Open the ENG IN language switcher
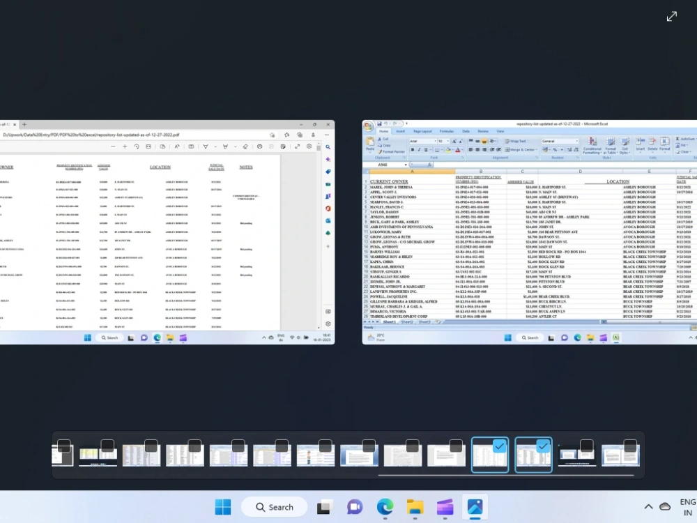The image size is (697, 523). tap(688, 507)
